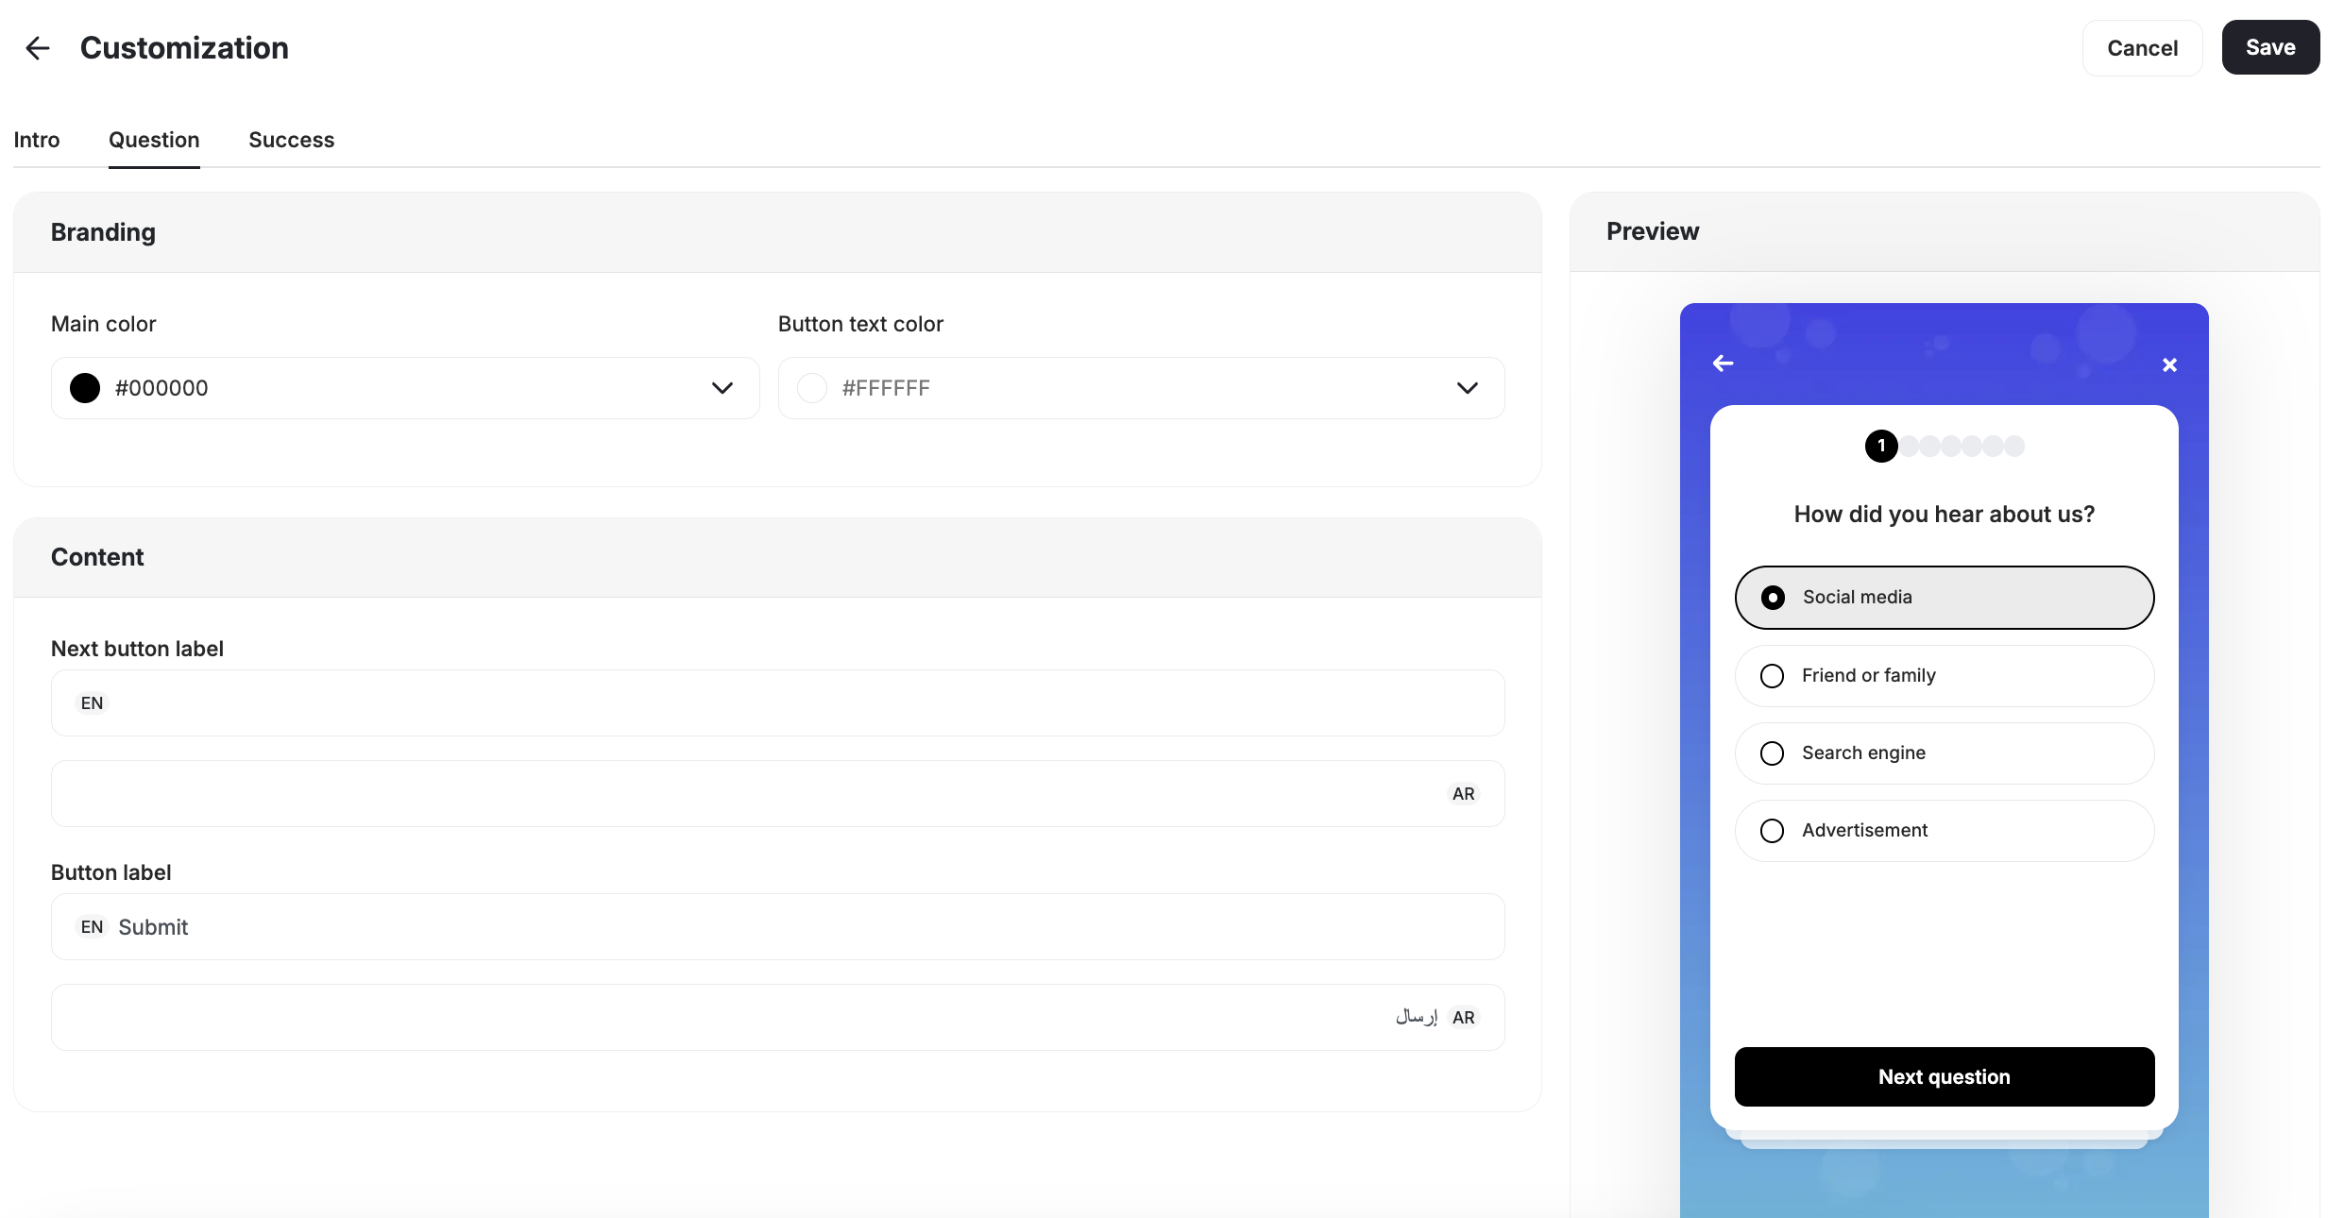Go to the Success tab
The height and width of the screenshot is (1218, 2344).
[x=291, y=140]
